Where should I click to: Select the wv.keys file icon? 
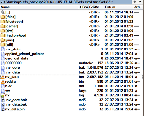tap(3, 91)
